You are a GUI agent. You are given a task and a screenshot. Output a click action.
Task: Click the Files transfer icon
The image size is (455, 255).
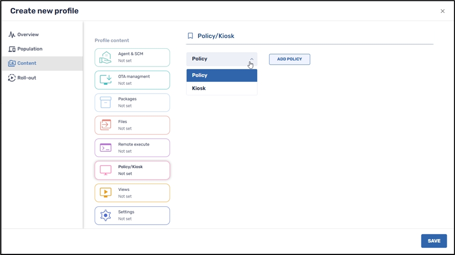[105, 125]
